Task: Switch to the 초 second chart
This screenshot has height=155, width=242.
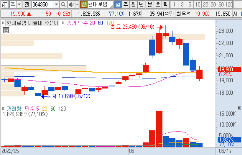Action: (158, 4)
